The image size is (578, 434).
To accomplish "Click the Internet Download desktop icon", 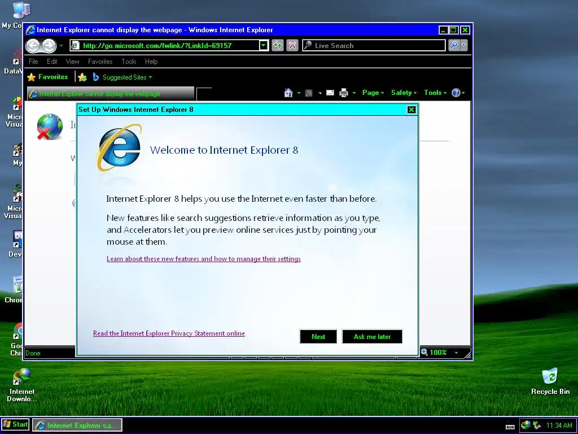I will click(22, 385).
